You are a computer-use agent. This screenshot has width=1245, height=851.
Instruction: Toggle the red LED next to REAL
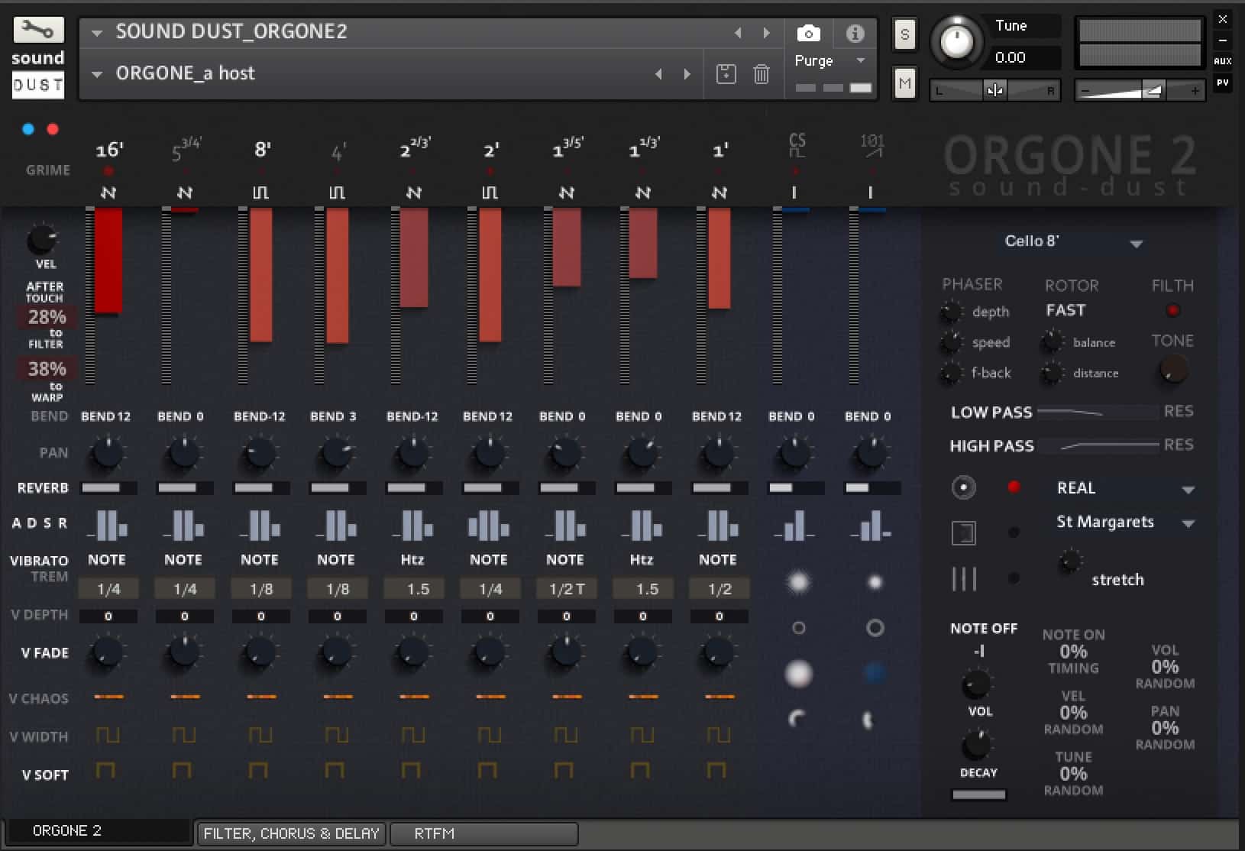pos(1014,487)
